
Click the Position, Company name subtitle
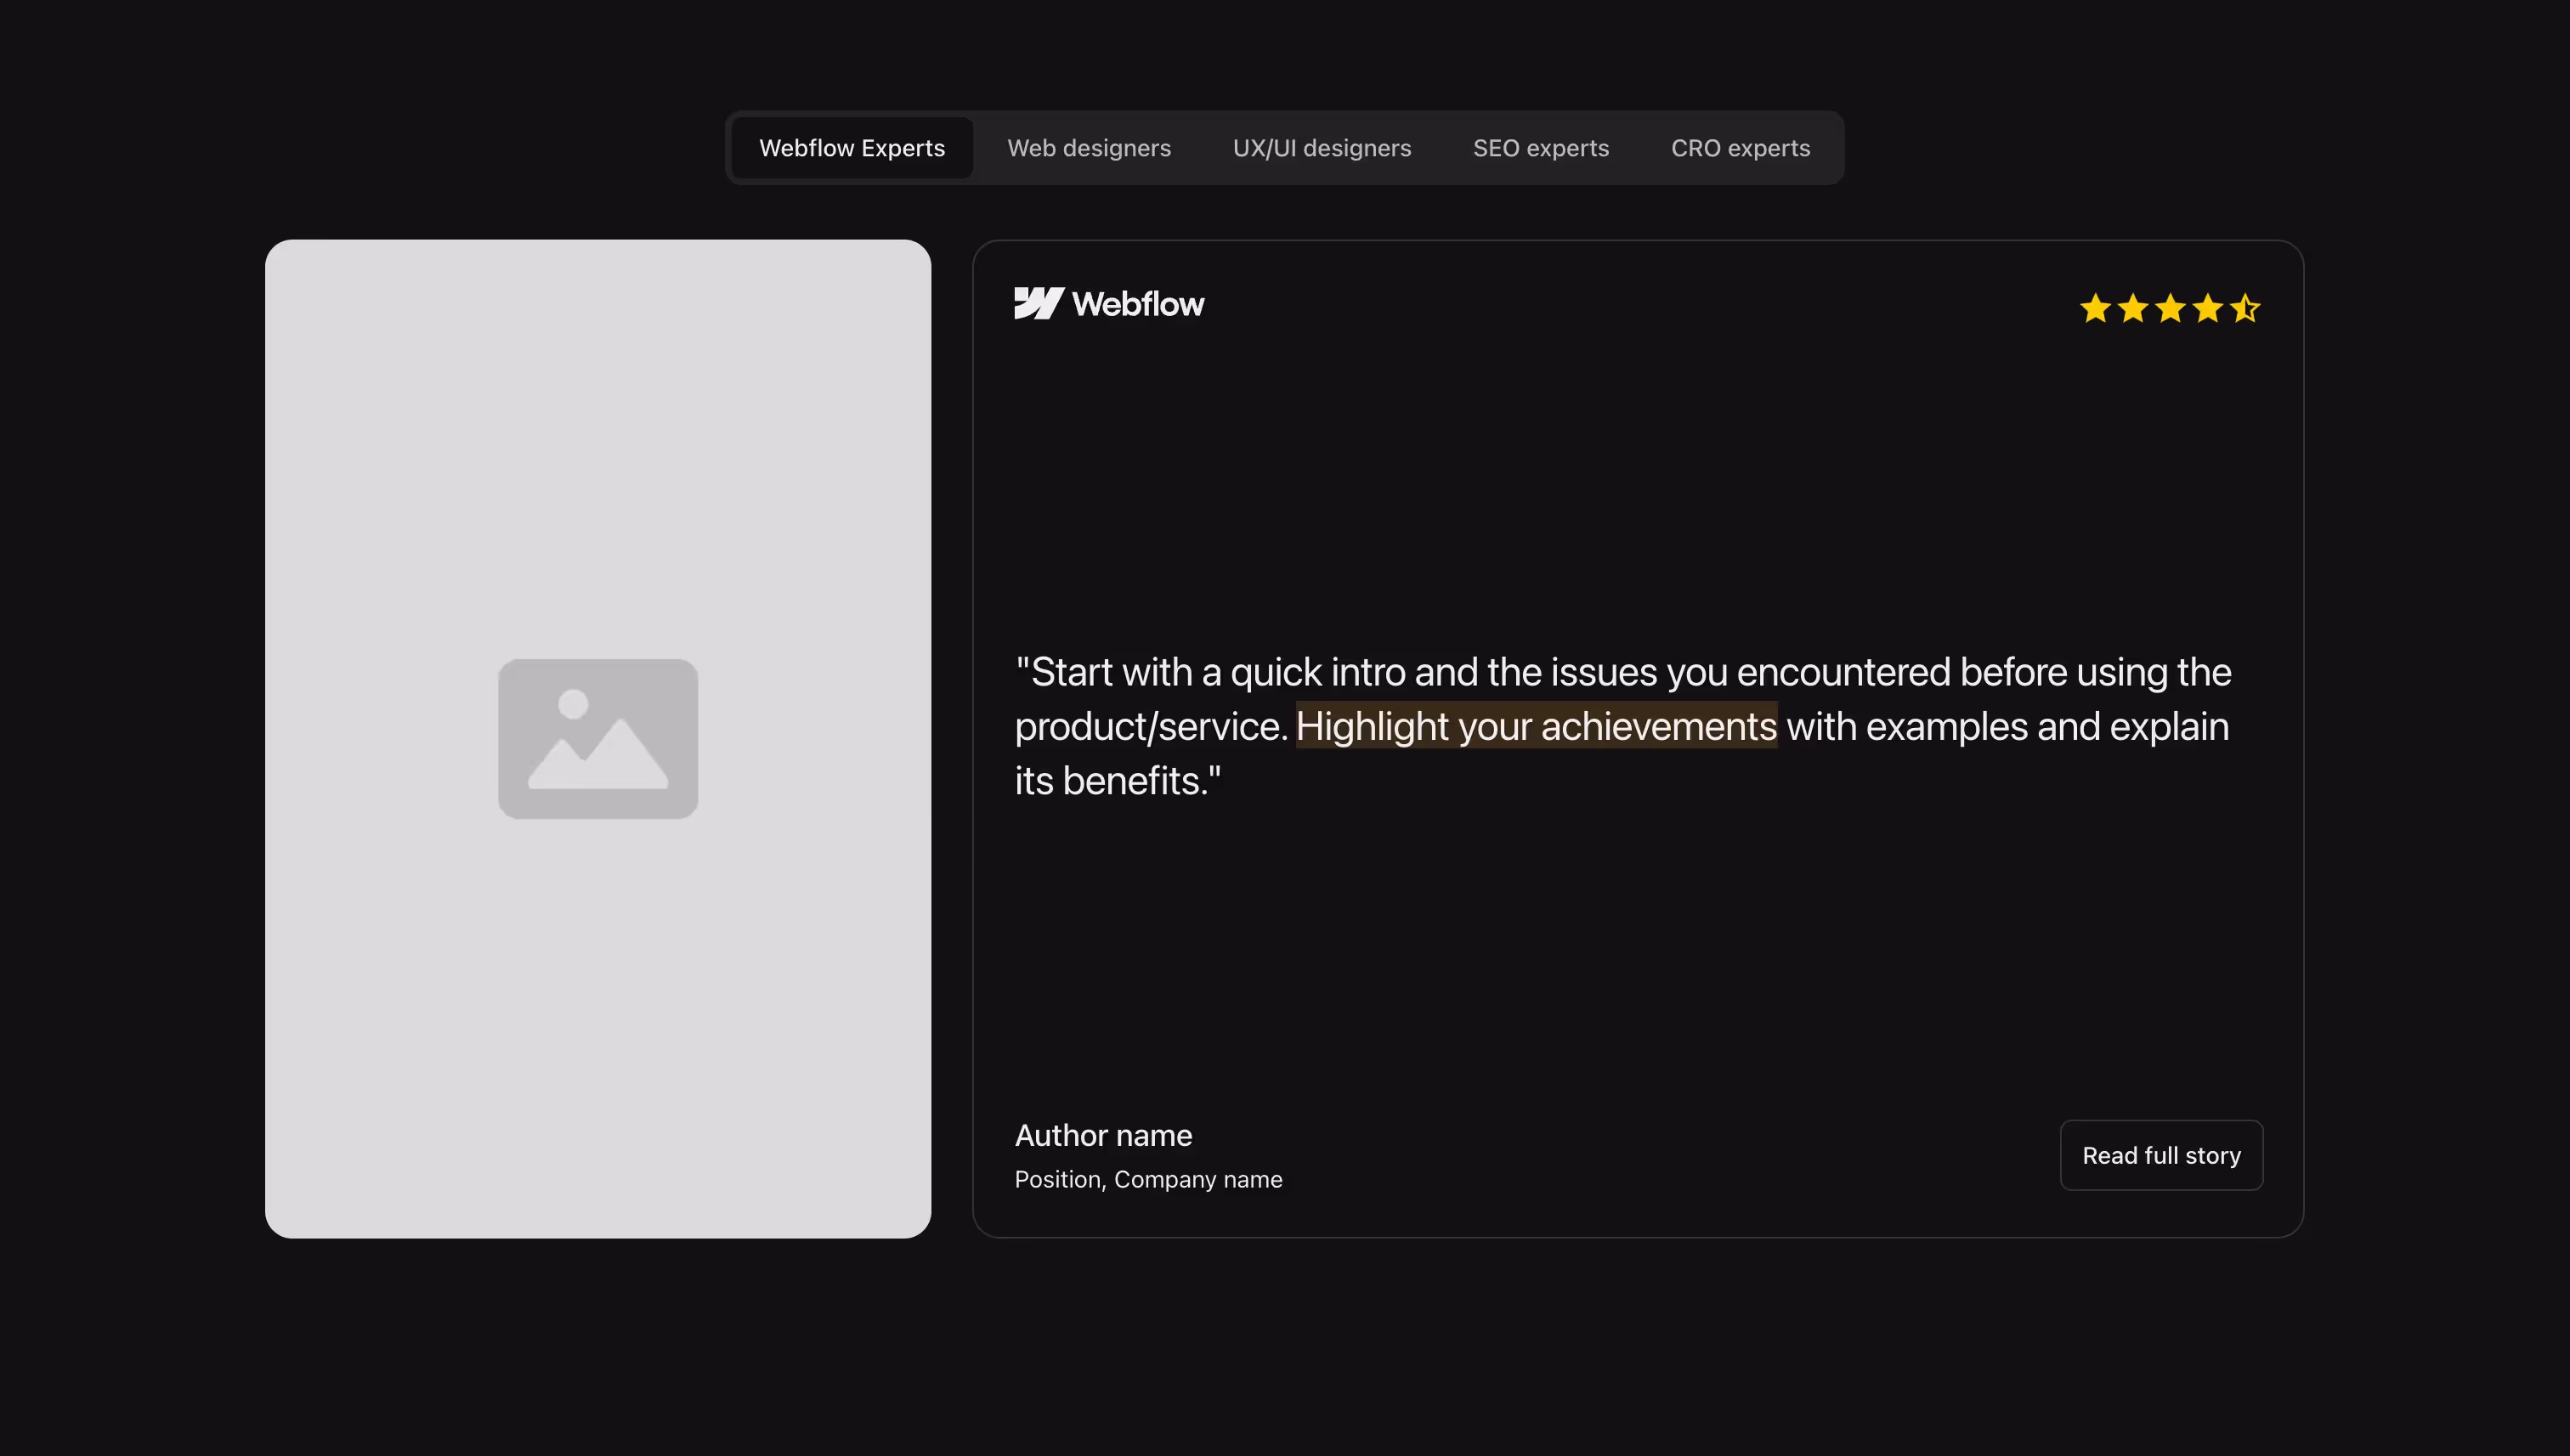click(x=1148, y=1179)
